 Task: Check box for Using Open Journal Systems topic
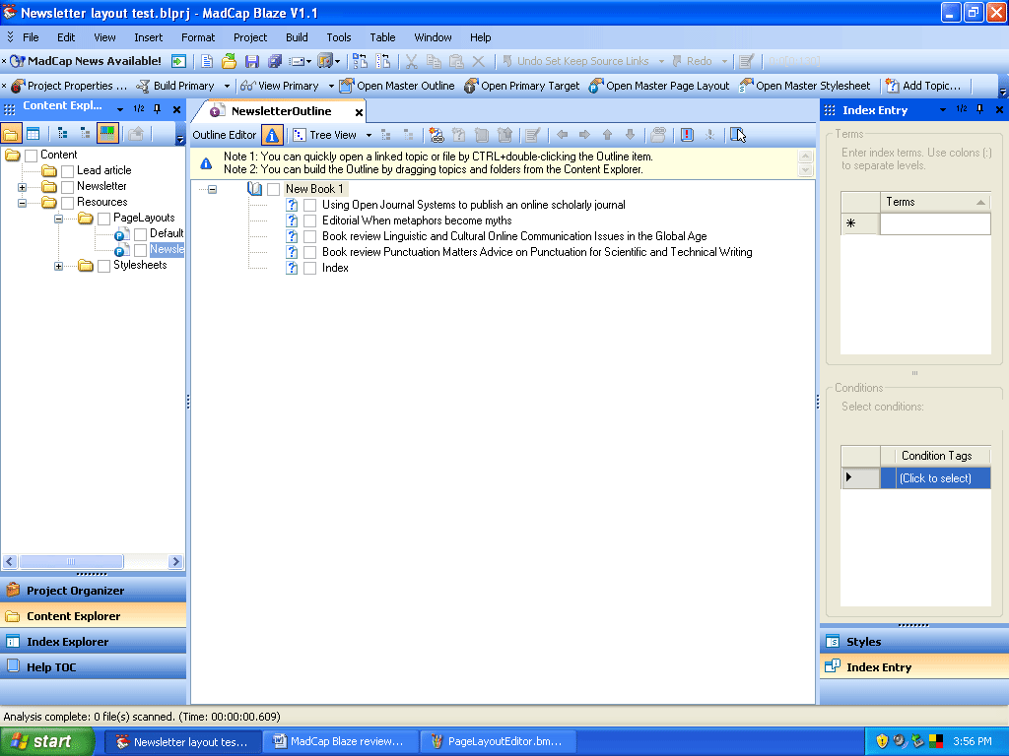[310, 205]
